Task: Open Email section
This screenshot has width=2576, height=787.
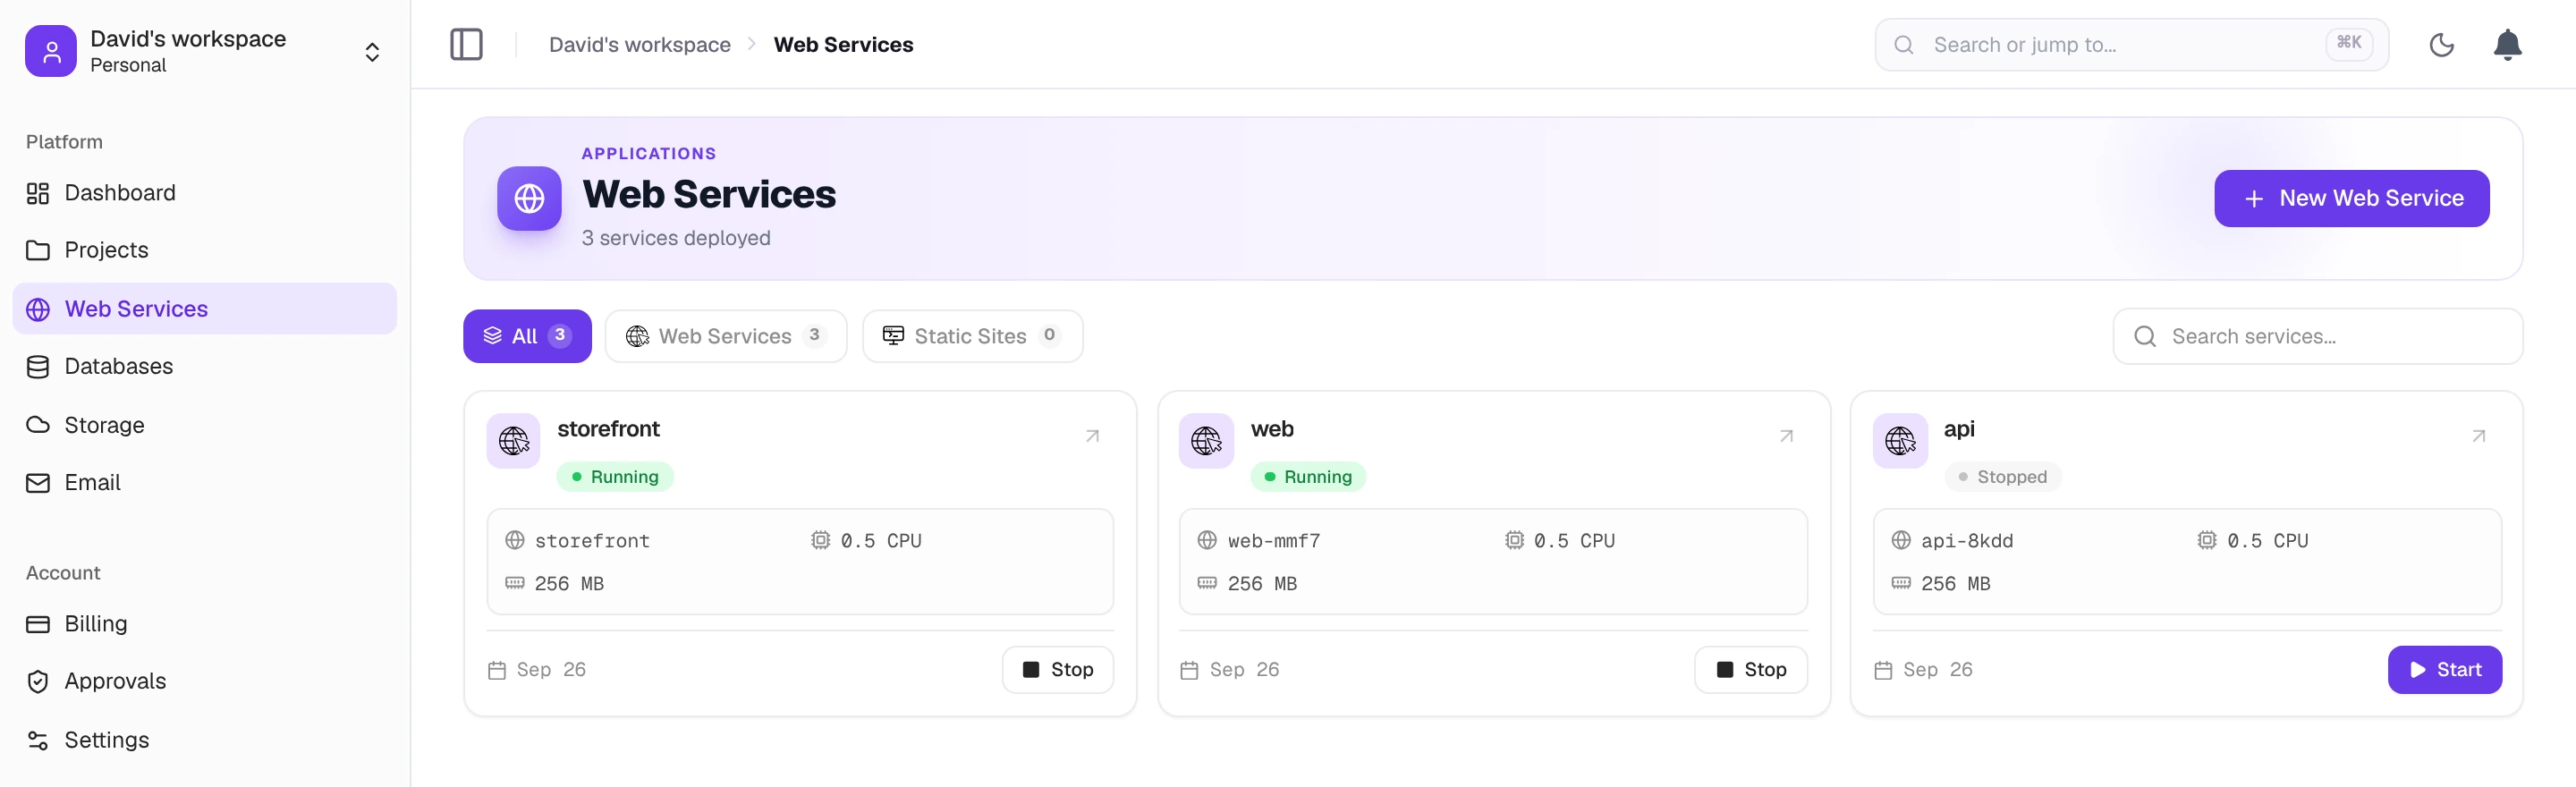Action: tap(204, 483)
